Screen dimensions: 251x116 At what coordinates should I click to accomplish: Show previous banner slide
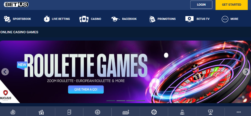(5, 72)
